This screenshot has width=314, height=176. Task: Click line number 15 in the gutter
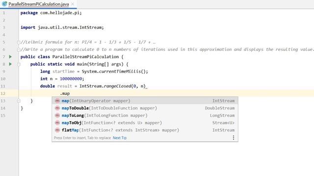click(3, 115)
